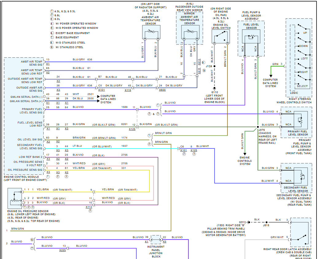The width and height of the screenshot is (319, 259).
Task: Open the X600 connector reference
Action: coord(162,90)
